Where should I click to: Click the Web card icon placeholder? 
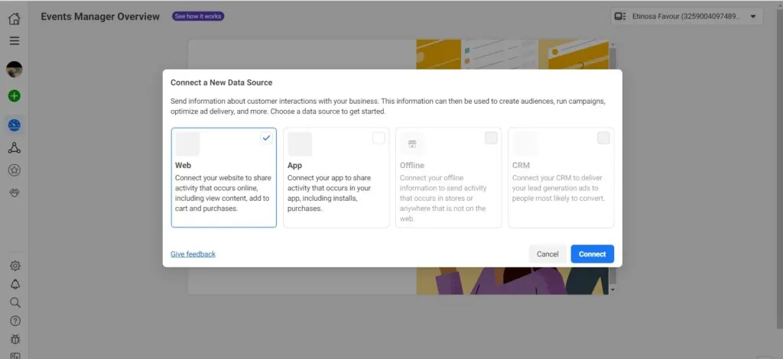[x=187, y=144]
